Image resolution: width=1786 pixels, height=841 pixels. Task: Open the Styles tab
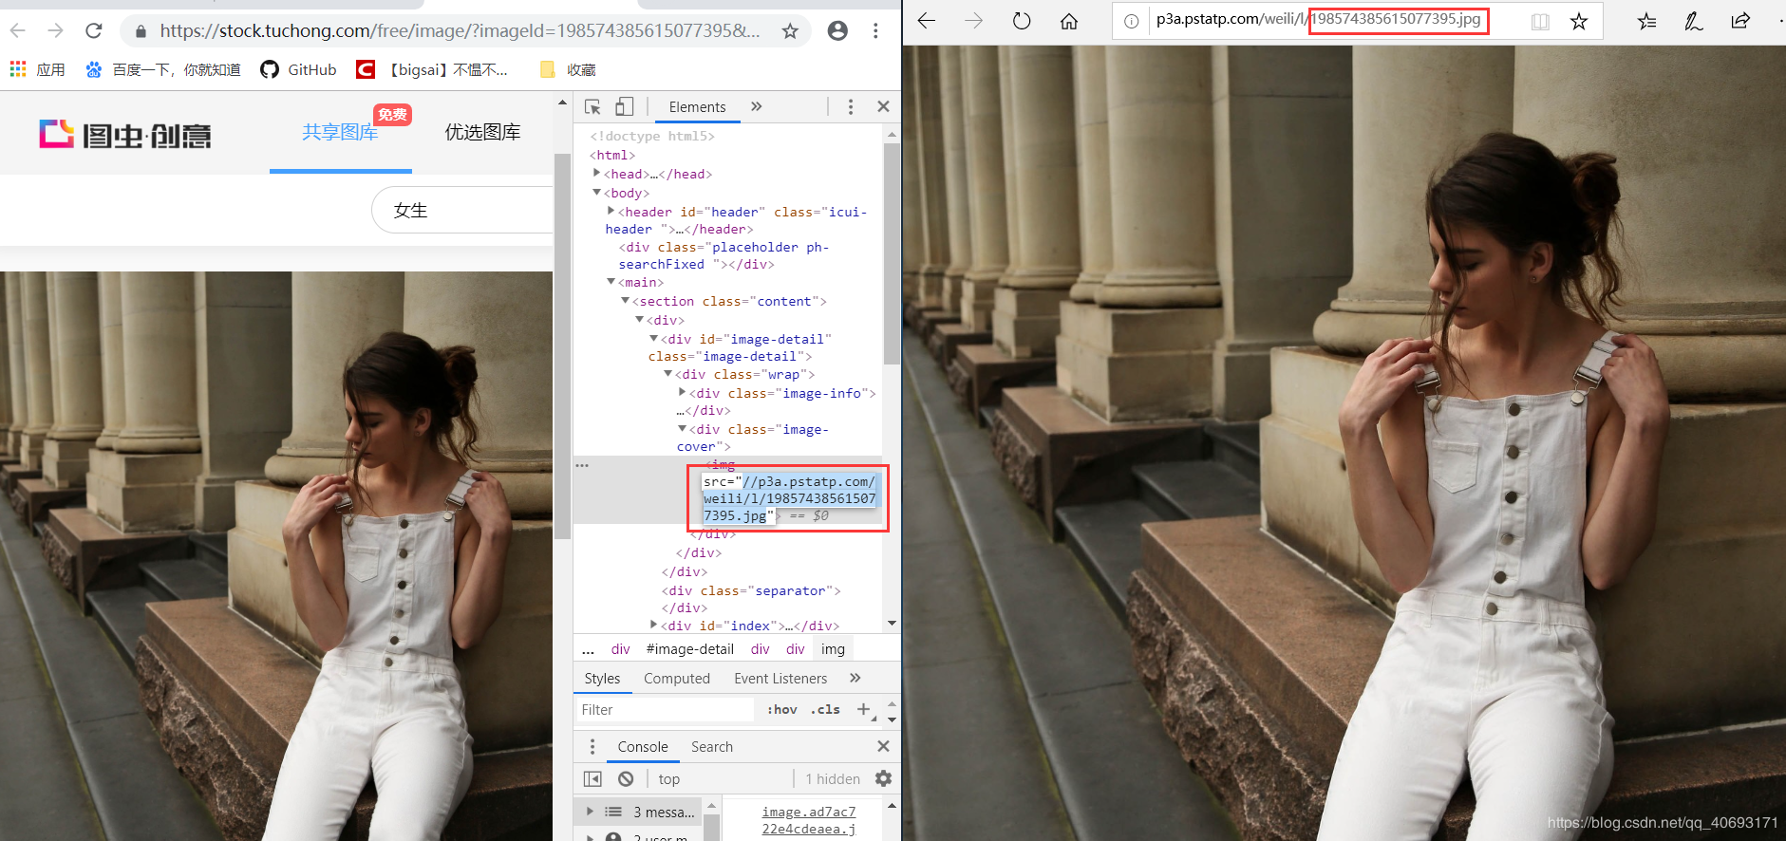pyautogui.click(x=602, y=679)
